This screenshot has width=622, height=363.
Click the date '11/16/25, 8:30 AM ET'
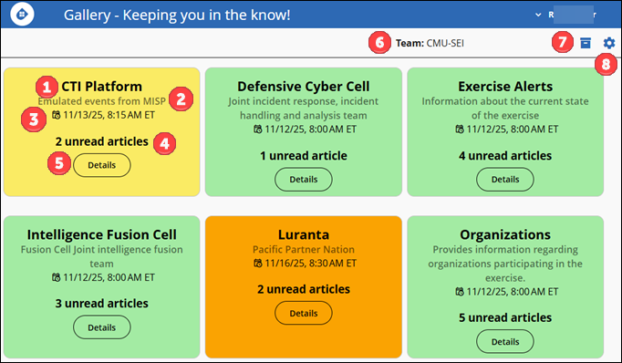point(311,263)
